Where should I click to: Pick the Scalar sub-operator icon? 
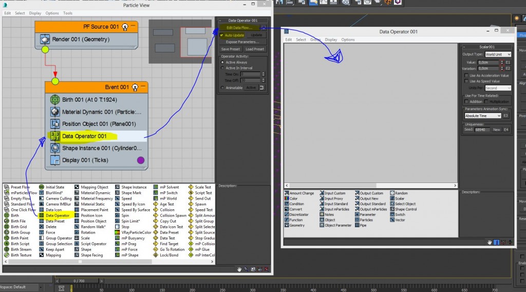point(392,198)
